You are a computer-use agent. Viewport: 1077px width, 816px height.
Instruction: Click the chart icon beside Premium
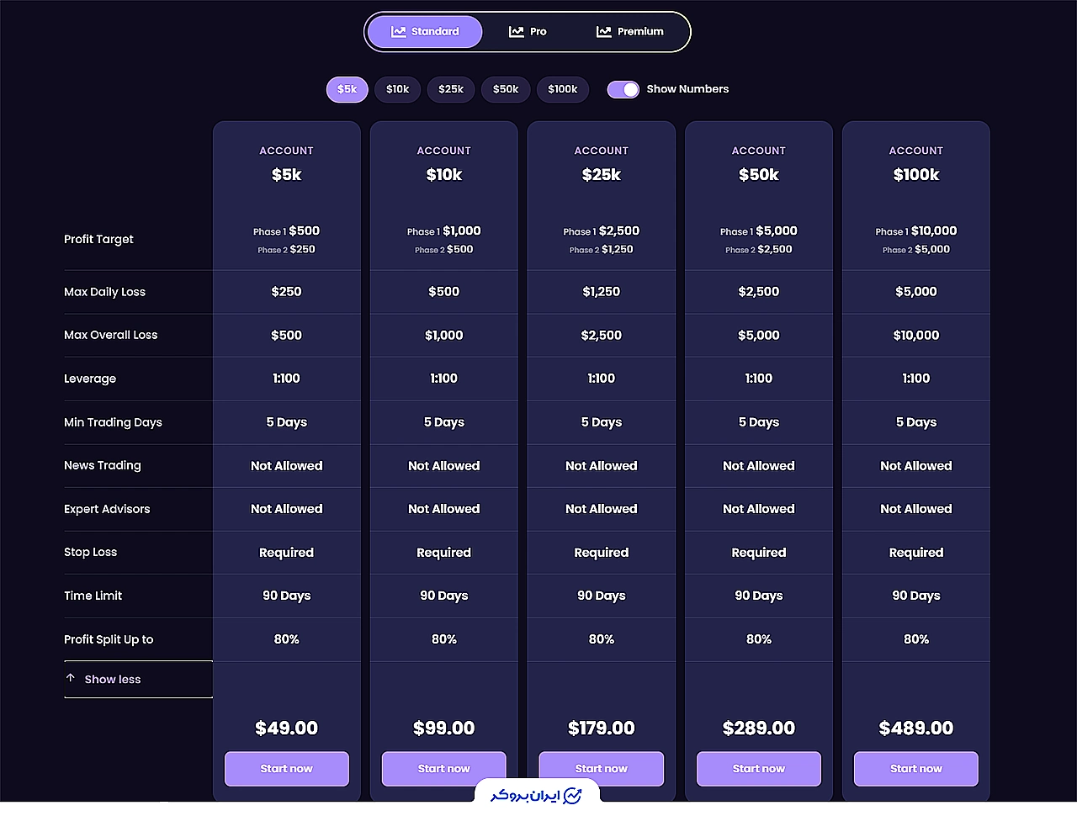coord(603,32)
